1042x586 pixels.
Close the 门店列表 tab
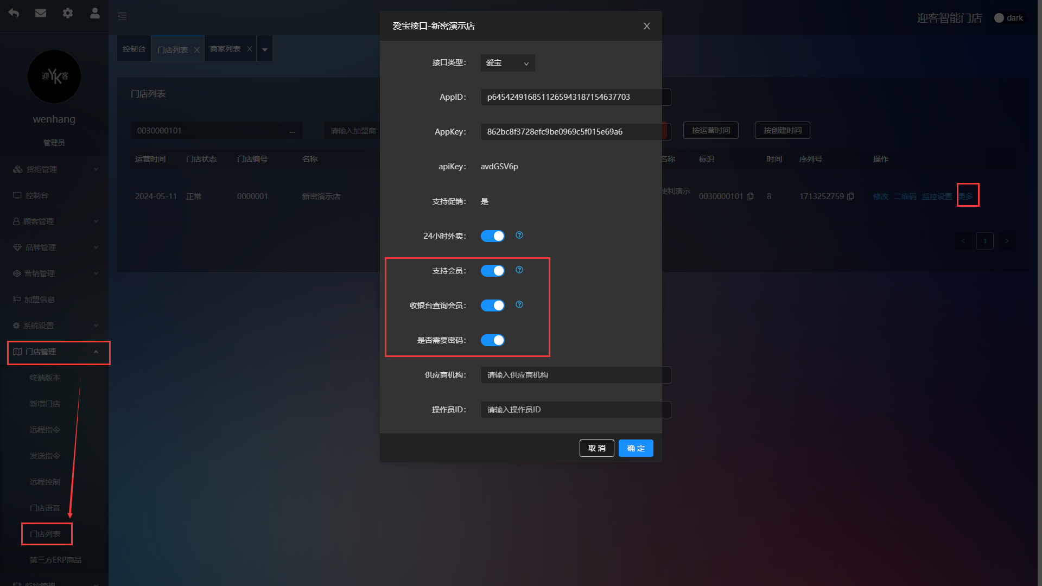click(x=197, y=49)
